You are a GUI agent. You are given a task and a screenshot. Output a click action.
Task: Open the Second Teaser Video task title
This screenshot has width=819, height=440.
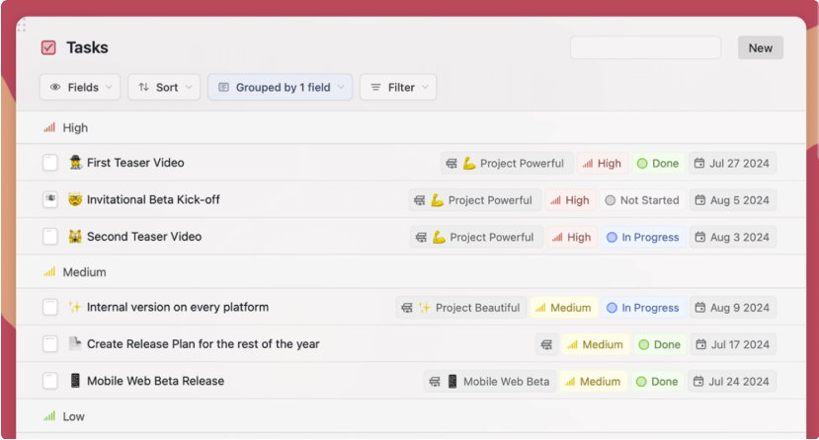[x=144, y=237]
